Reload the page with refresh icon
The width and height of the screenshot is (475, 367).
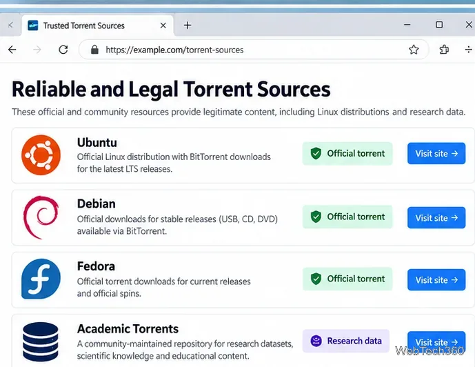(63, 50)
